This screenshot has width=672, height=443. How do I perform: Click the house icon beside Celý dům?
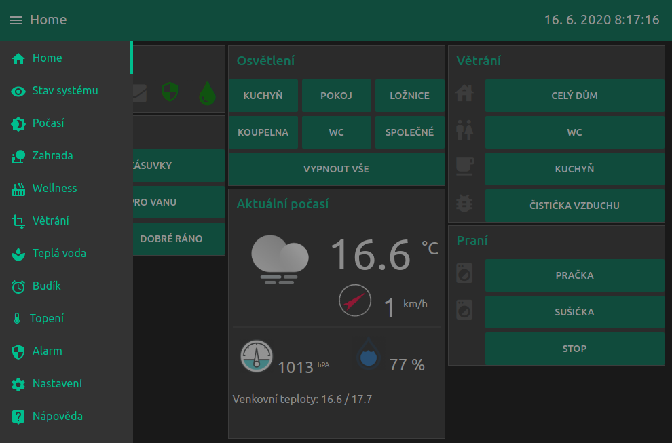pos(465,93)
